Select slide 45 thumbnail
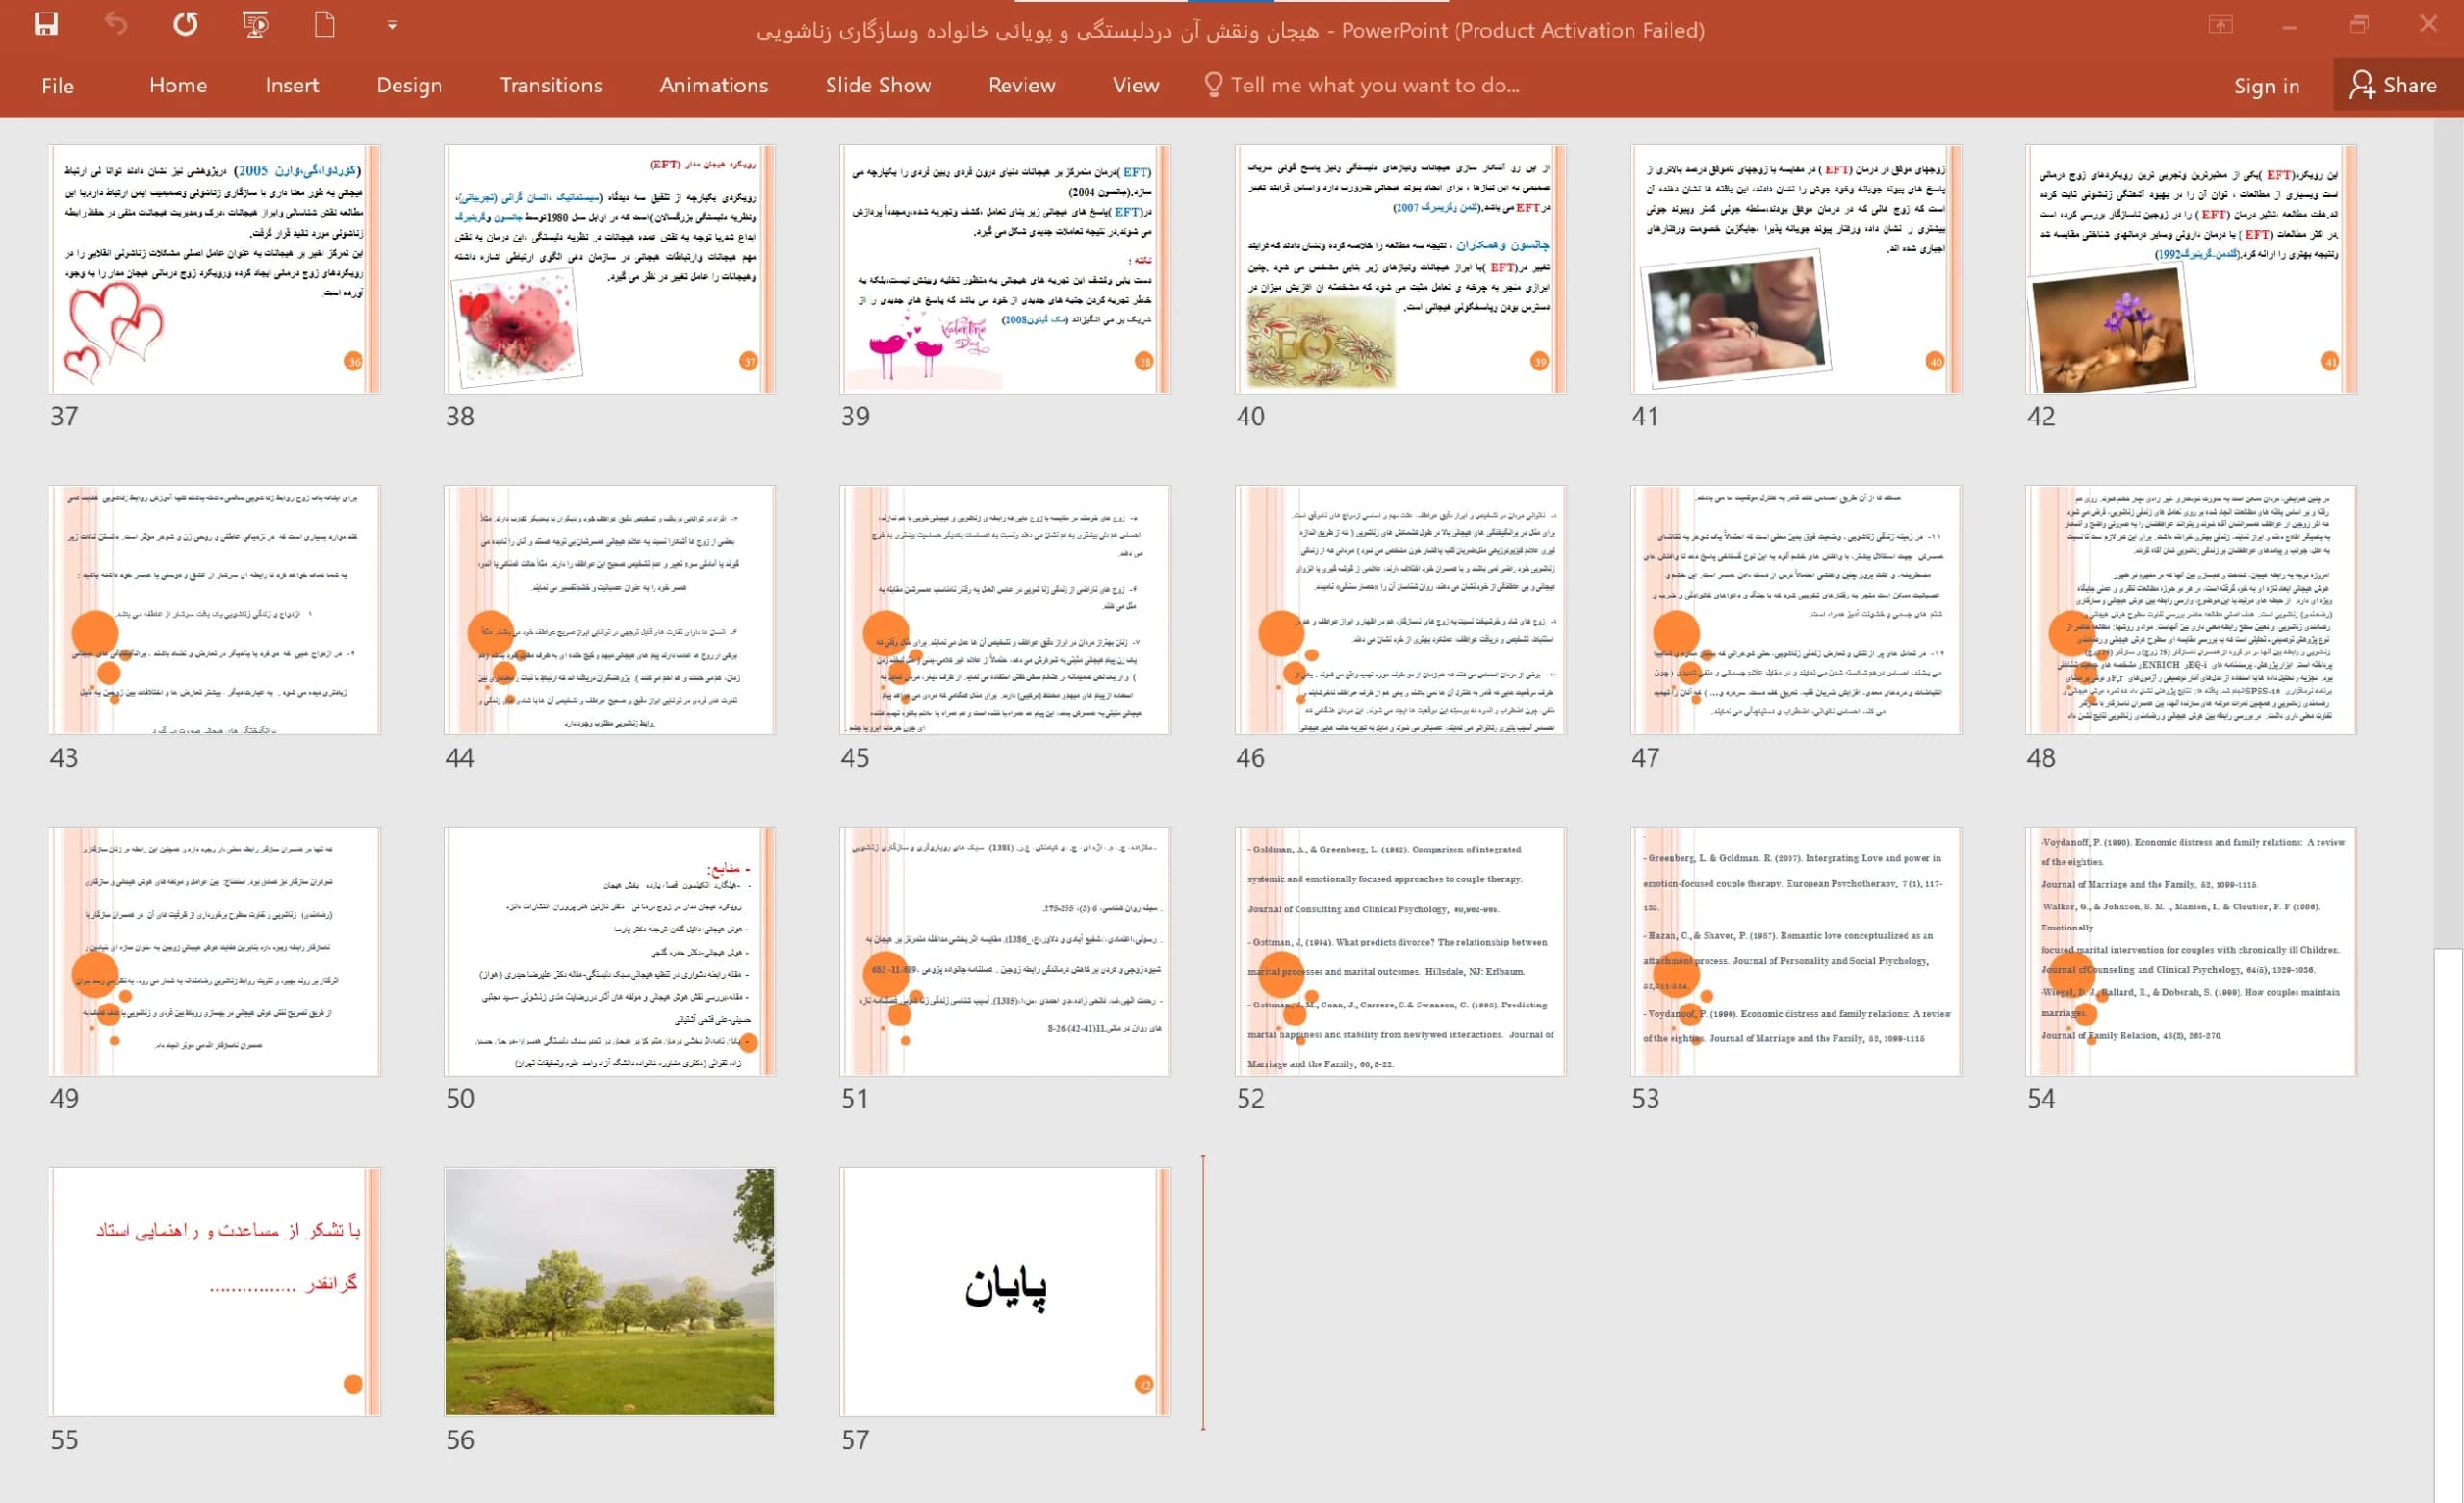The height and width of the screenshot is (1503, 2464). click(1005, 610)
